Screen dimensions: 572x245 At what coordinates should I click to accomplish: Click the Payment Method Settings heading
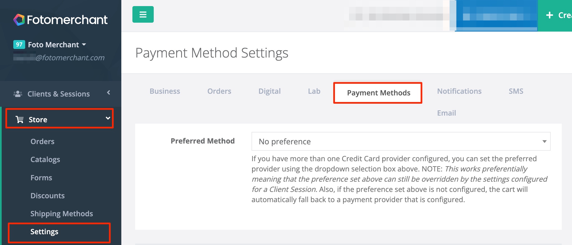point(212,53)
